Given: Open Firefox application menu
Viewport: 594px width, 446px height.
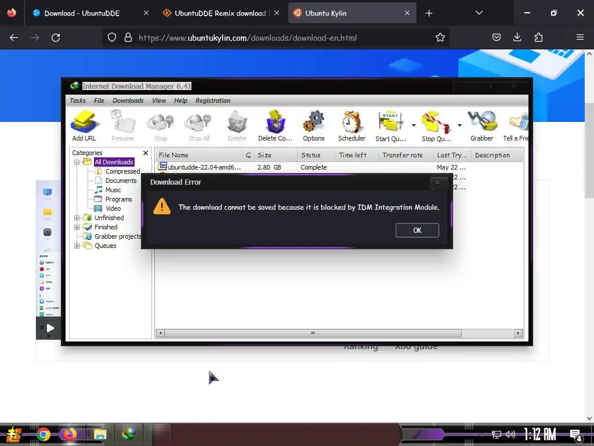Looking at the screenshot, I should [x=580, y=37].
